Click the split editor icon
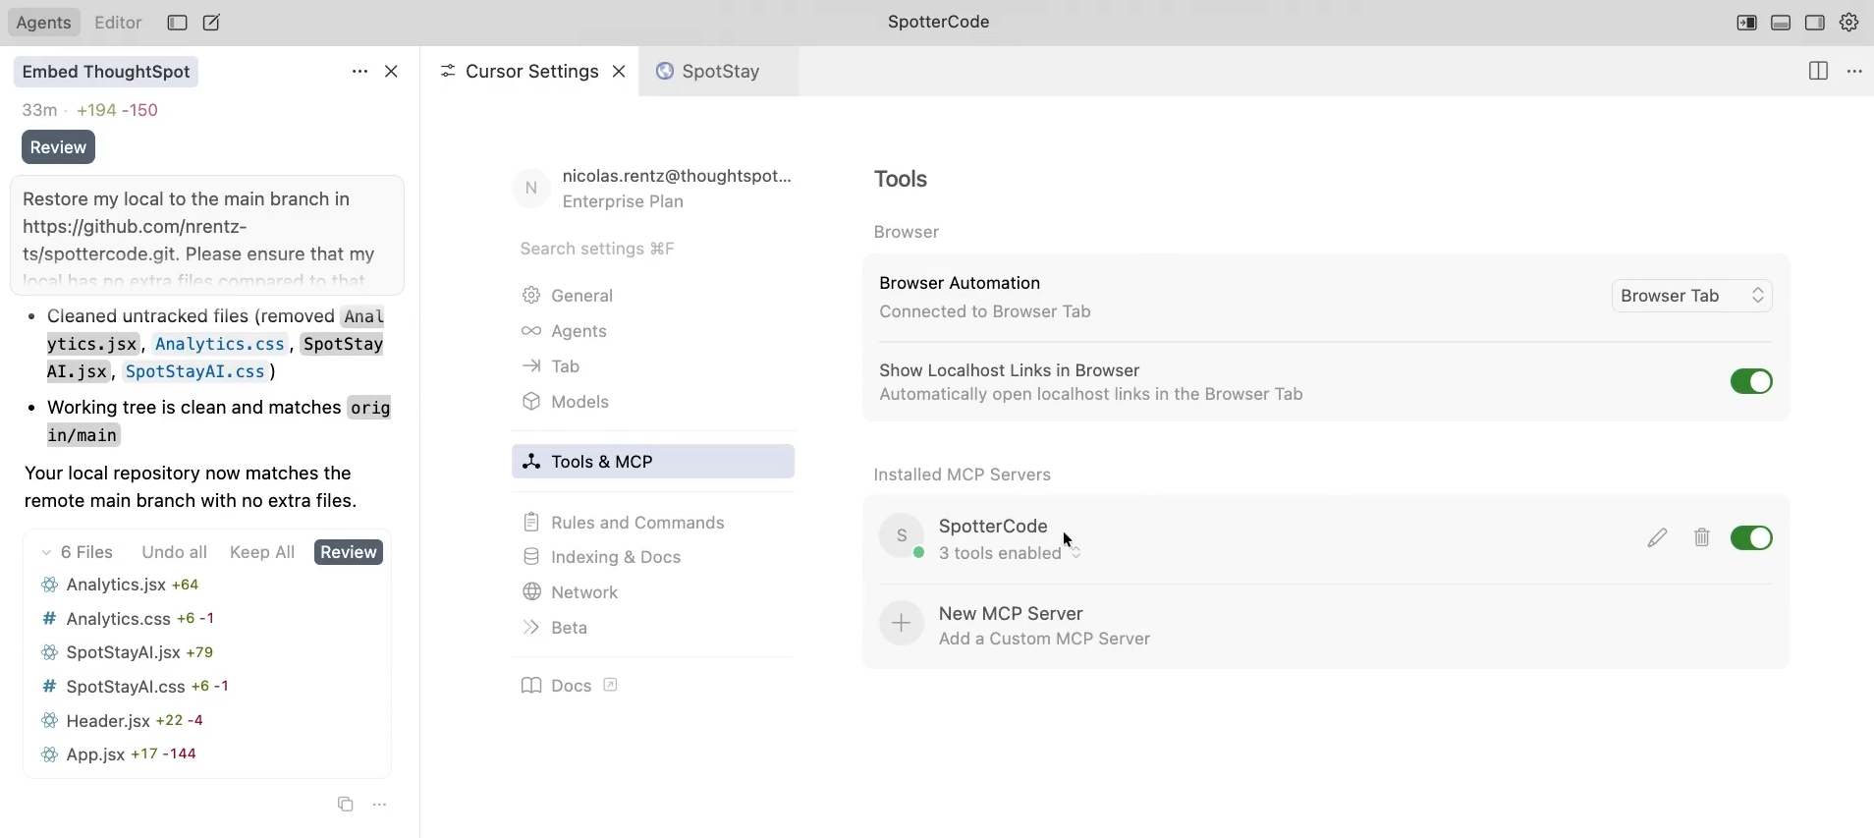The height and width of the screenshot is (838, 1874). click(1818, 72)
